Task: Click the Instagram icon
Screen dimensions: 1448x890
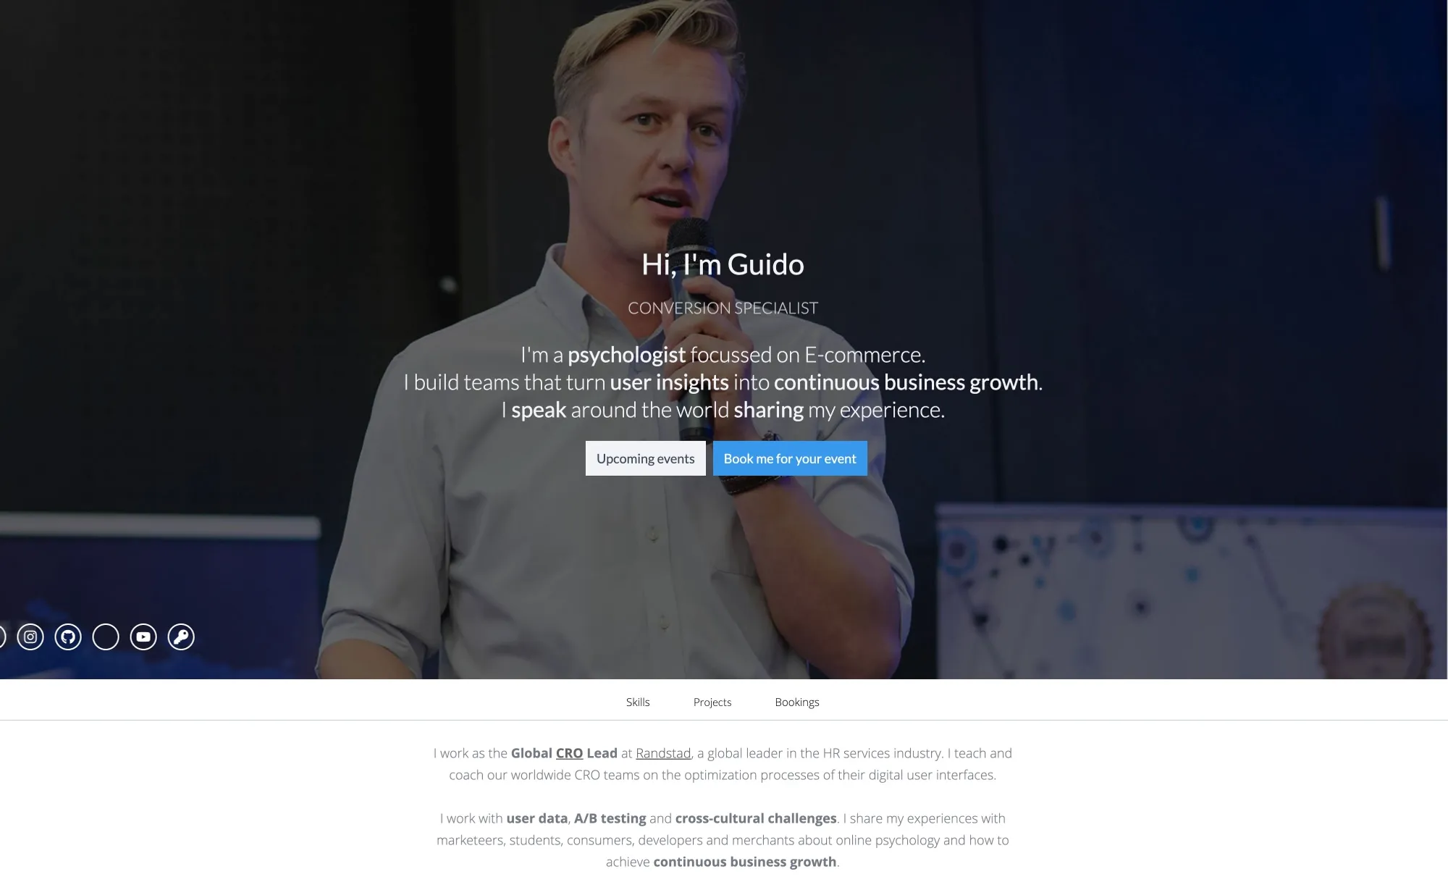Action: tap(31, 635)
